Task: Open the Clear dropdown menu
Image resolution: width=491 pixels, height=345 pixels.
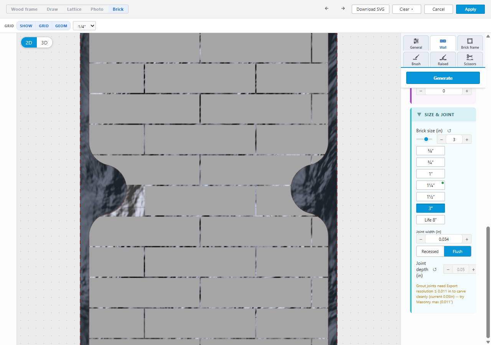Action: click(407, 9)
